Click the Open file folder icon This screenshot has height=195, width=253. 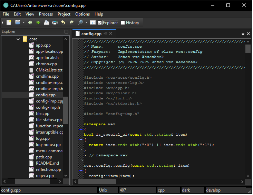coord(18,23)
